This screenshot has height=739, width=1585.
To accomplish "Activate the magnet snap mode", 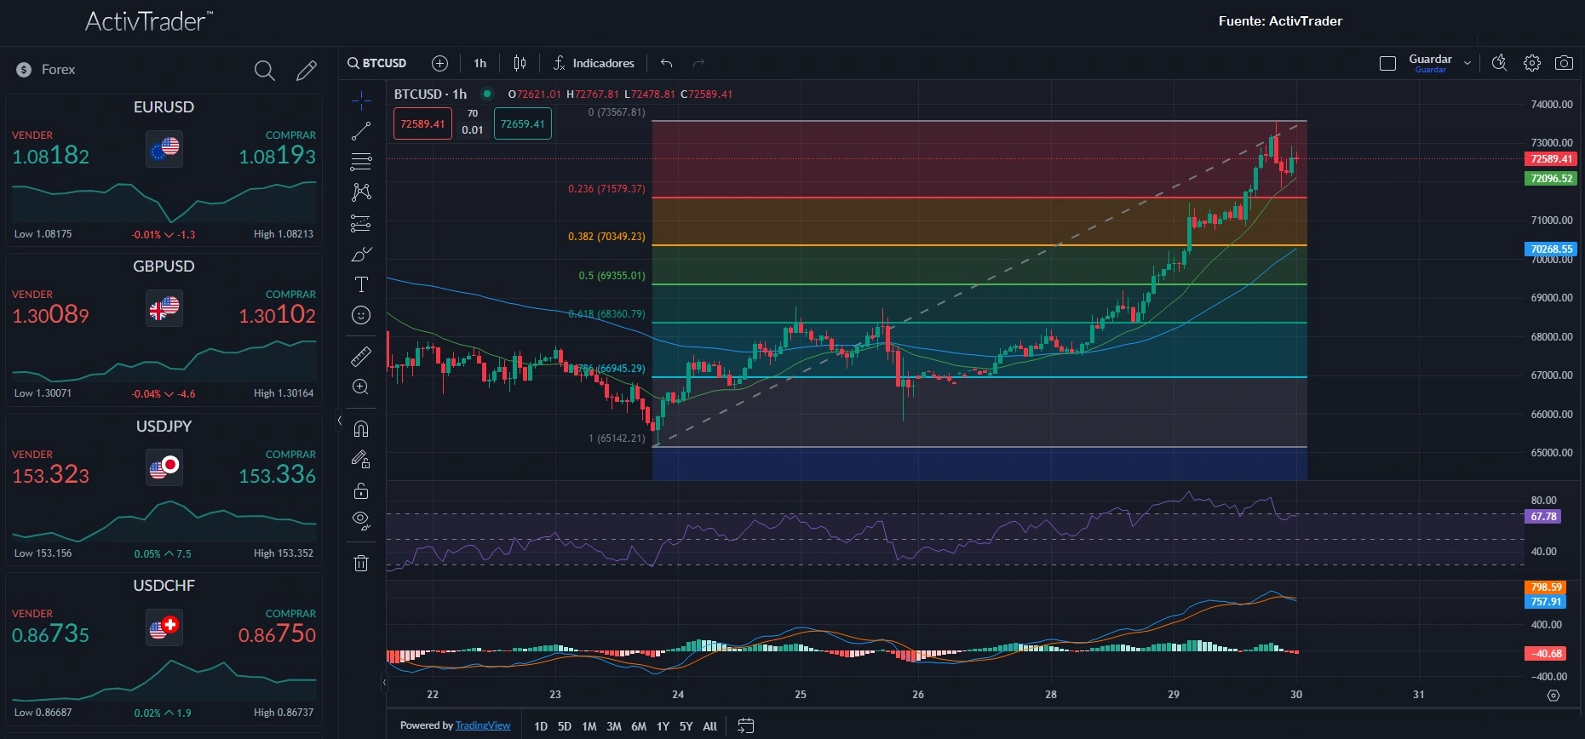I will pos(361,428).
